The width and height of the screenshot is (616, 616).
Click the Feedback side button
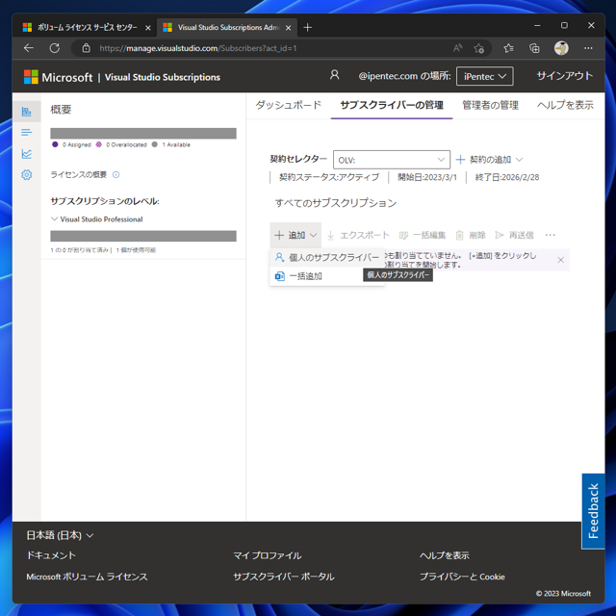click(593, 510)
